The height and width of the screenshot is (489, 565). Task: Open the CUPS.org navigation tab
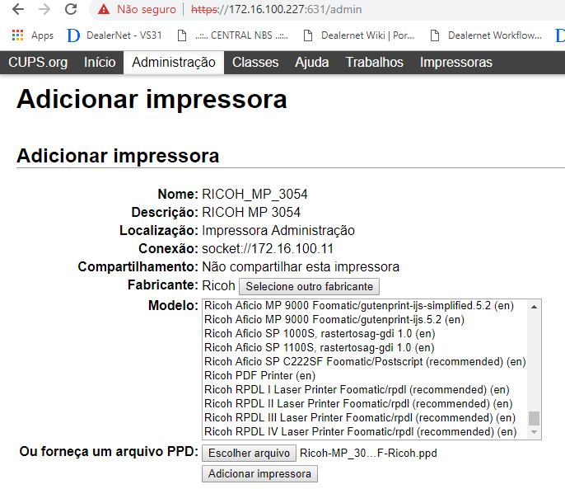[38, 63]
